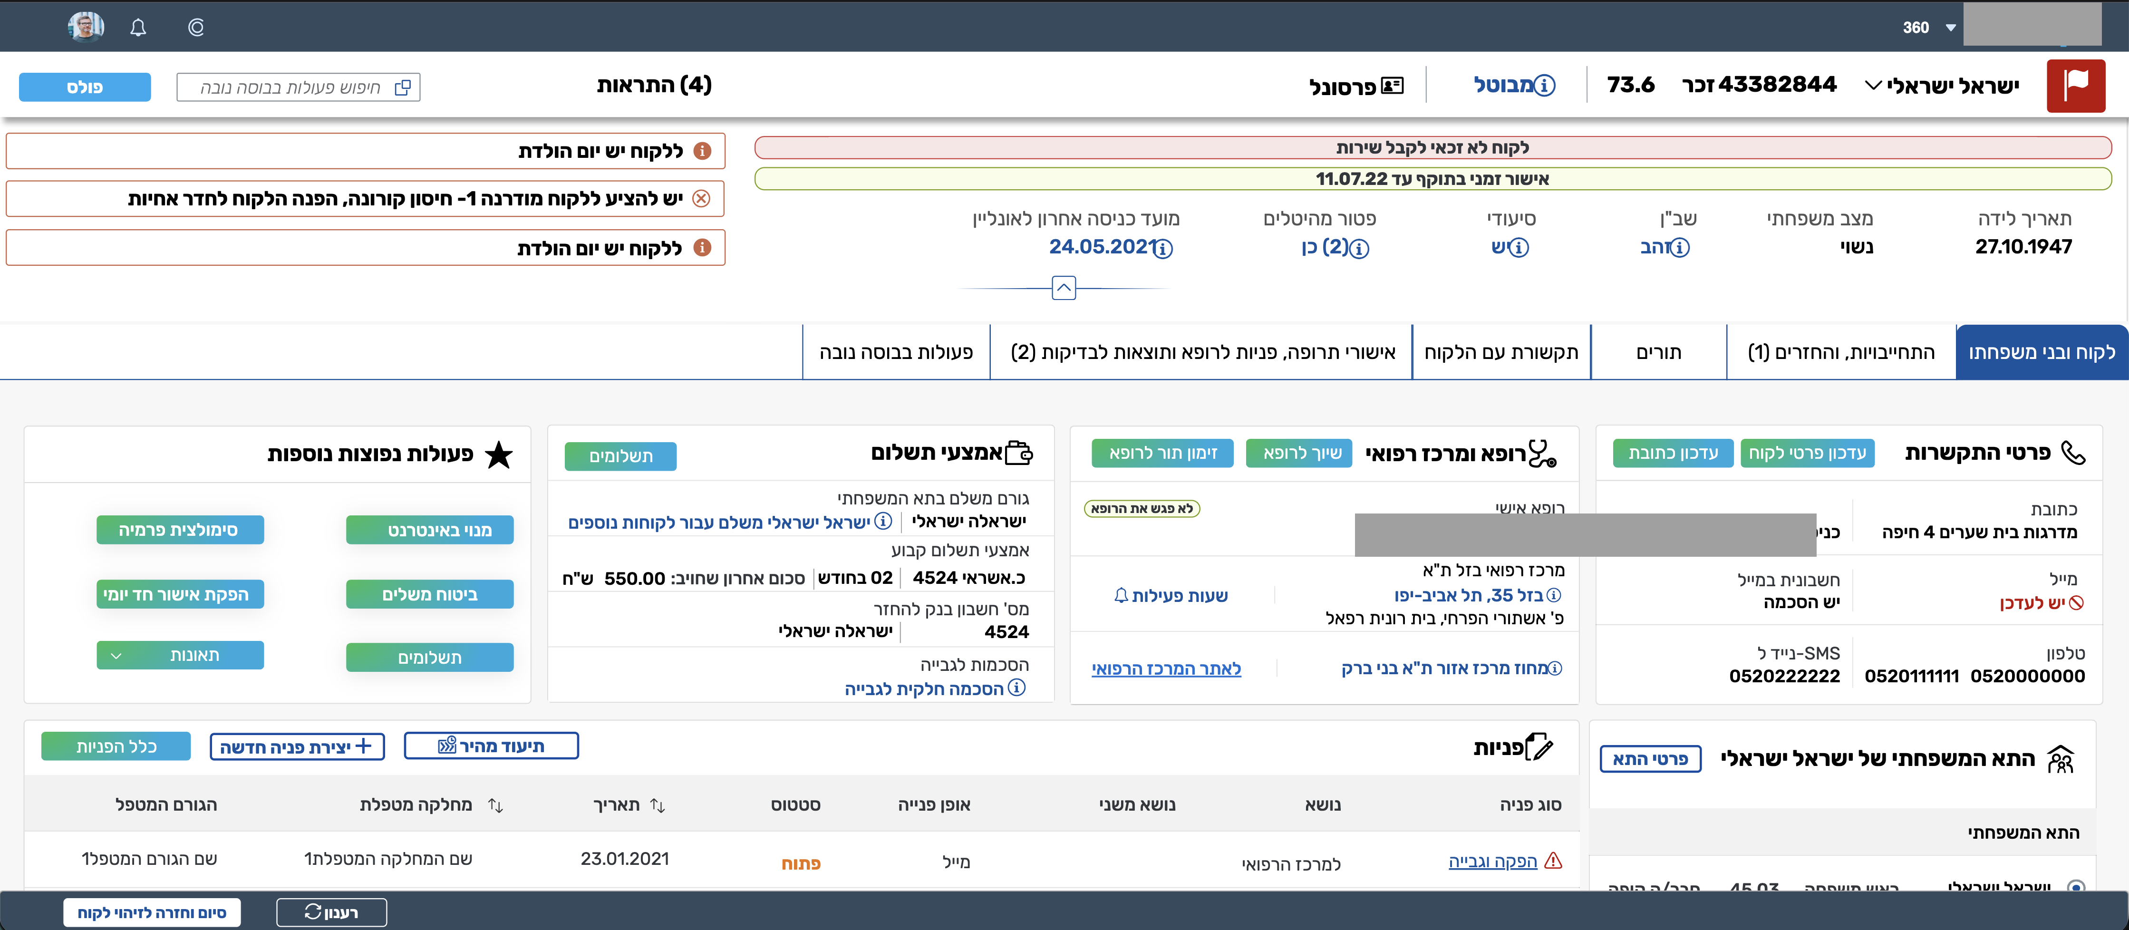Click the פולס button
This screenshot has width=2129, height=930.
(x=84, y=87)
